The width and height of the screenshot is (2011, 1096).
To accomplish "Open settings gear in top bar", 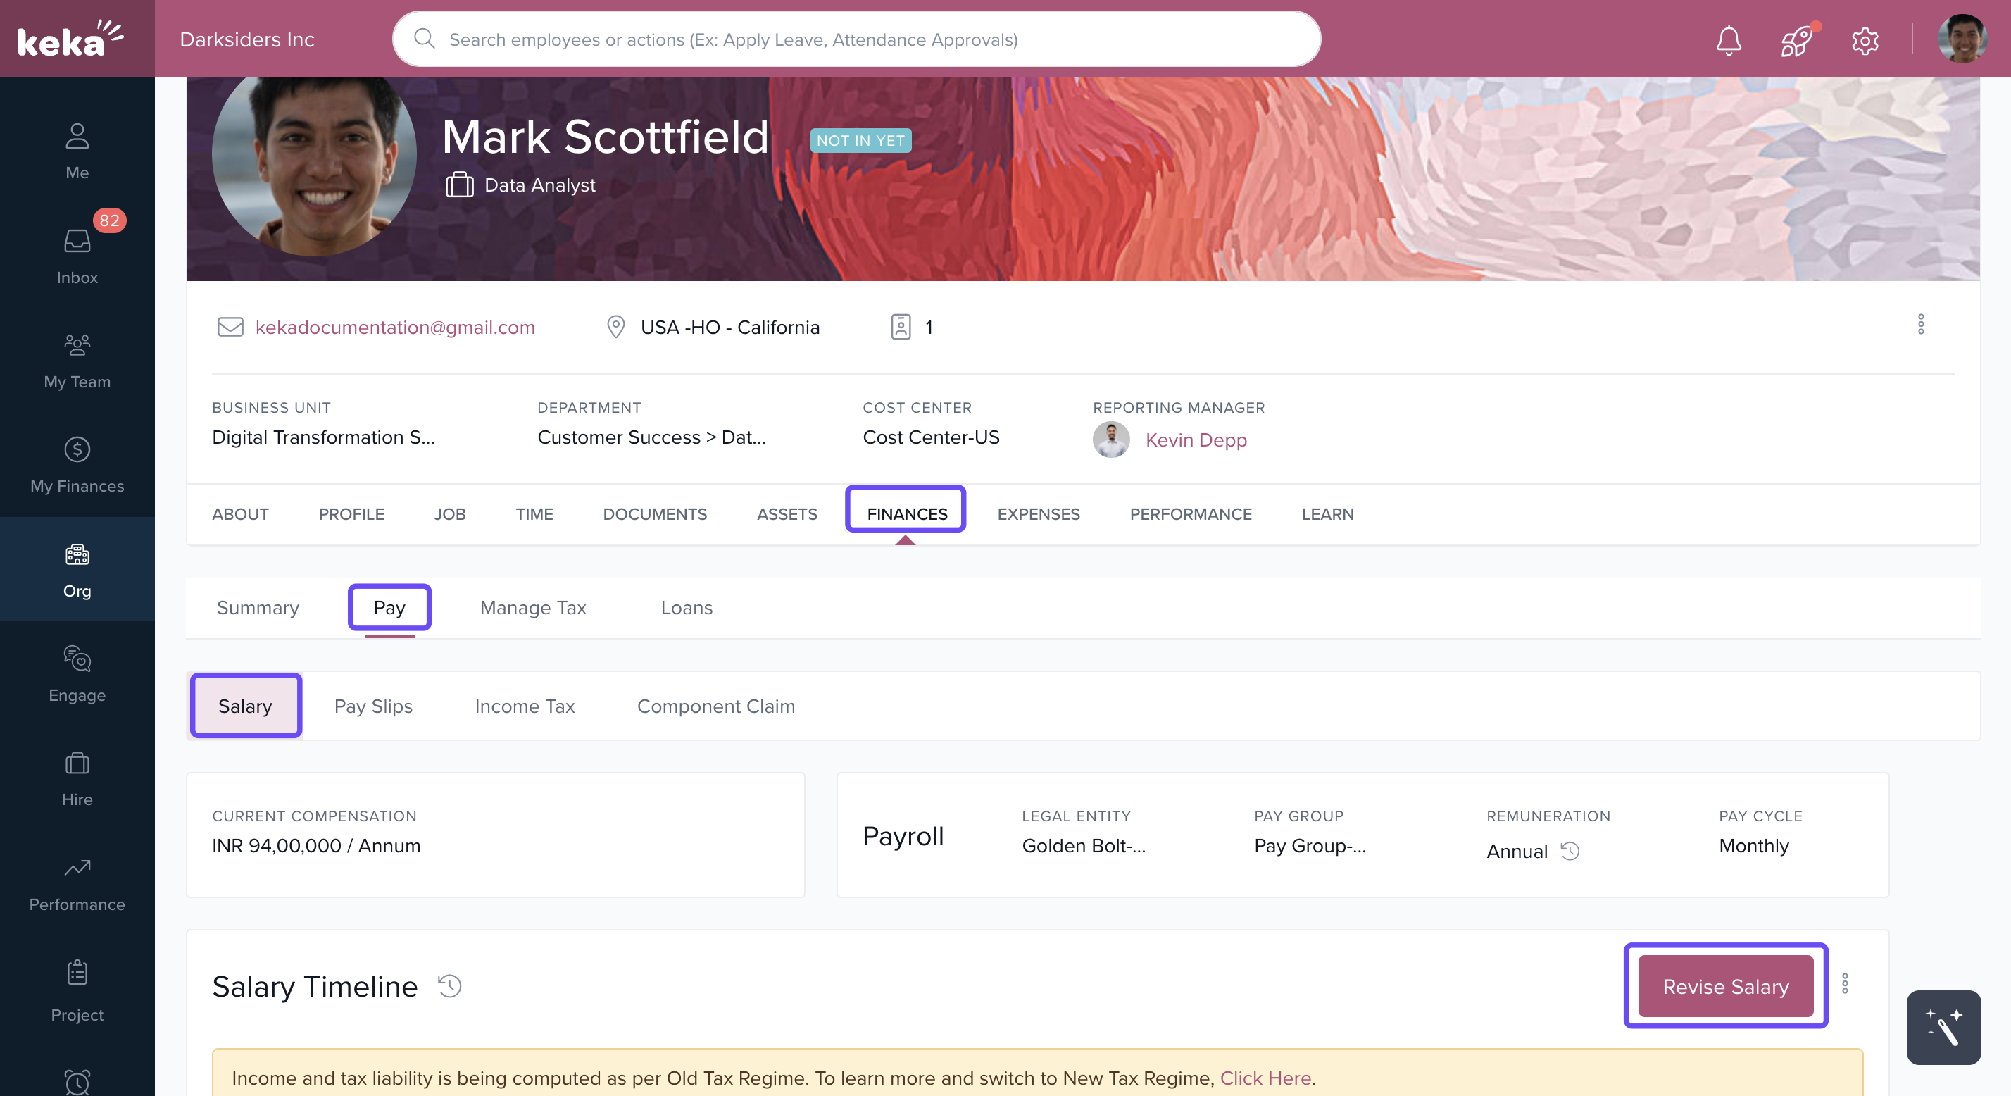I will coord(1865,40).
